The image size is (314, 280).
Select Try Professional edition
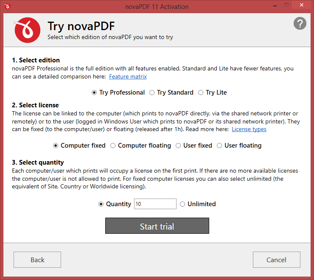coord(118,92)
